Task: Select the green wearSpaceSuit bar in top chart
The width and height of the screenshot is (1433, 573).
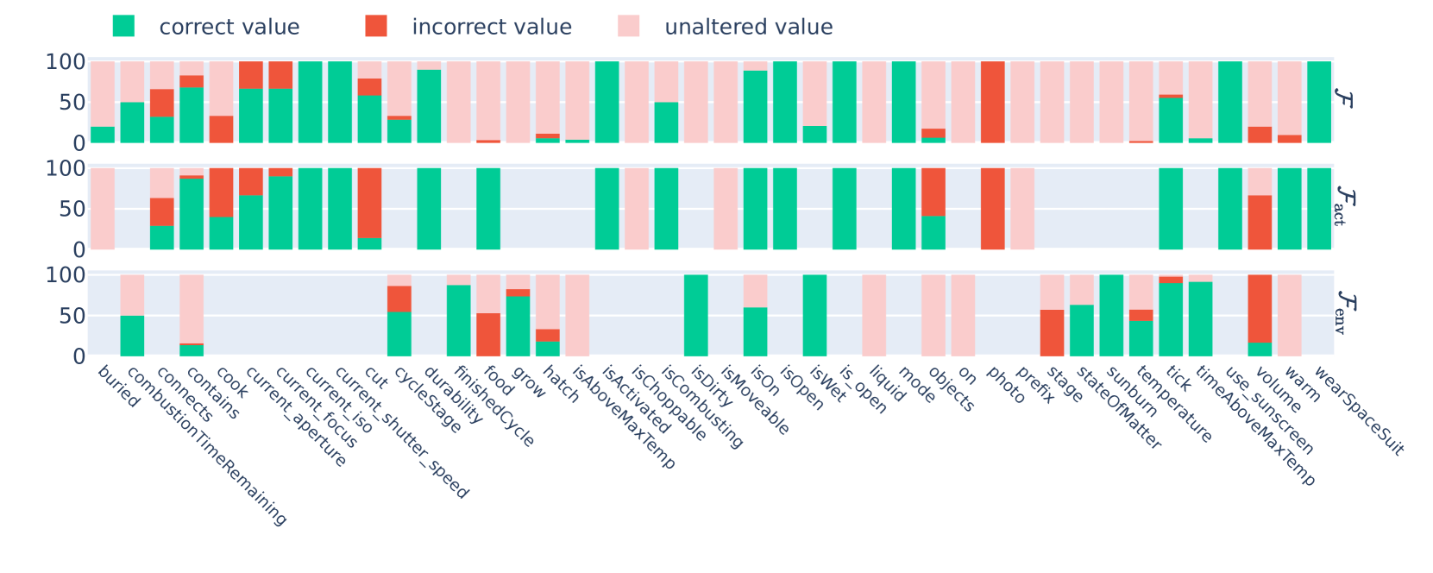Action: (x=1319, y=102)
